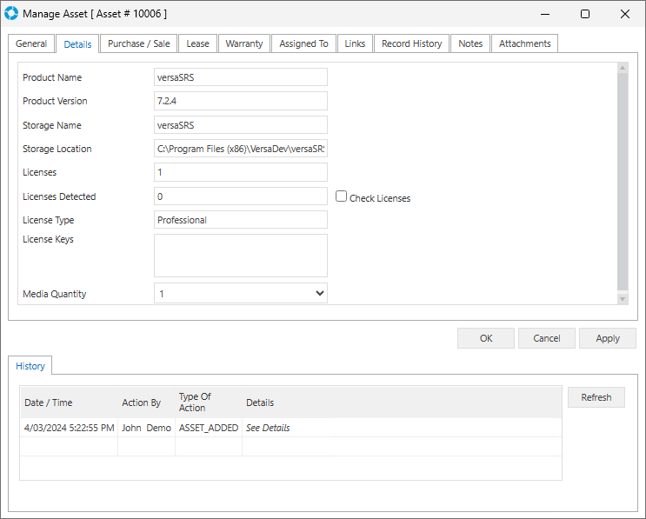Select the Lease tab
646x519 pixels.
tap(197, 43)
